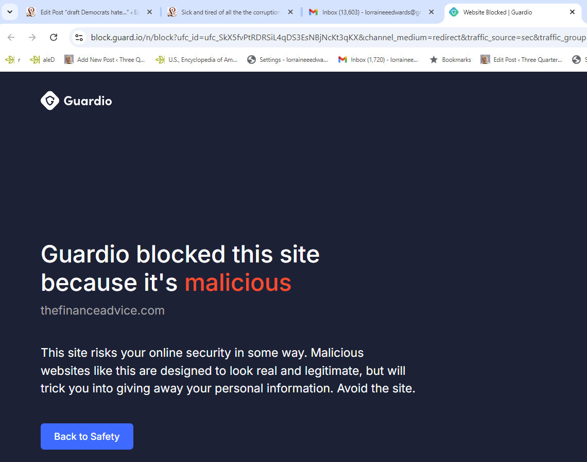Open Settings - lorraineeedwa bookmark
This screenshot has height=462, width=587.
[287, 60]
